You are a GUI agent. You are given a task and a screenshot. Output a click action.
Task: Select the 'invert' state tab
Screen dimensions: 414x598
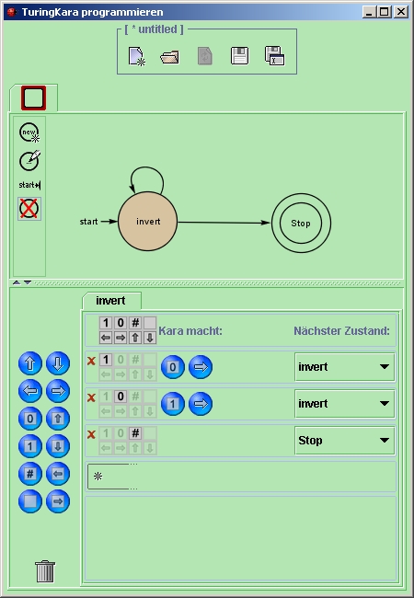(111, 301)
